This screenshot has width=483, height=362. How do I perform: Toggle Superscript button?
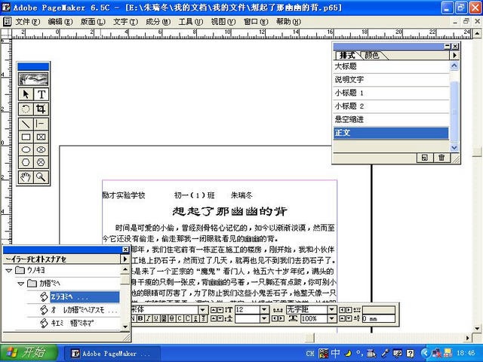pos(196,318)
